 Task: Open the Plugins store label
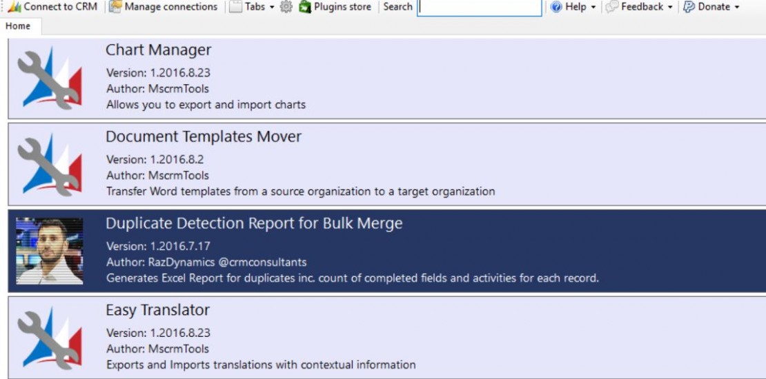pos(342,7)
